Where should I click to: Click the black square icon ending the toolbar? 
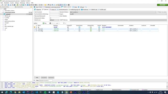click(x=69, y=5)
